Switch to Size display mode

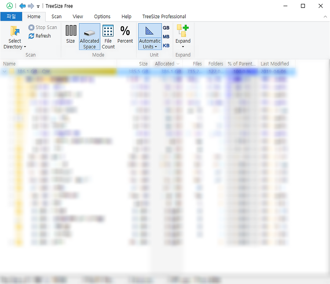tap(70, 34)
